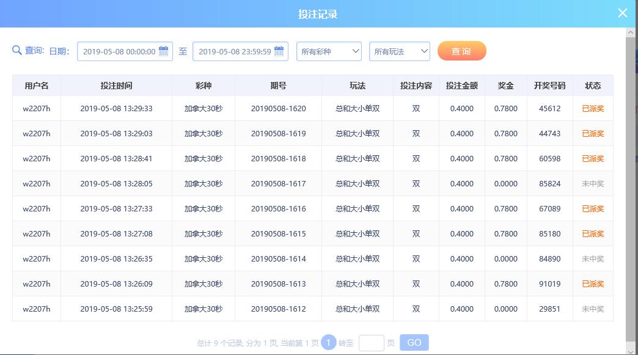Click the search magnifier icon beside 查询

coord(17,50)
